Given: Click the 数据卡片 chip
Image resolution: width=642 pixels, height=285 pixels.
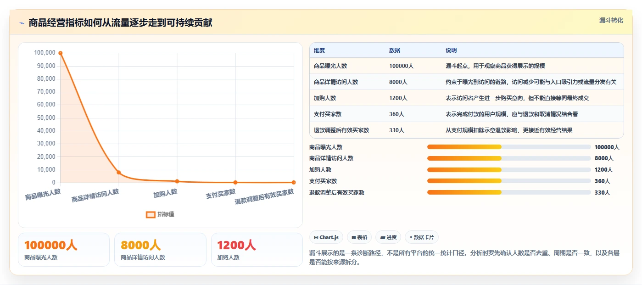Looking at the screenshot, I should (x=421, y=237).
